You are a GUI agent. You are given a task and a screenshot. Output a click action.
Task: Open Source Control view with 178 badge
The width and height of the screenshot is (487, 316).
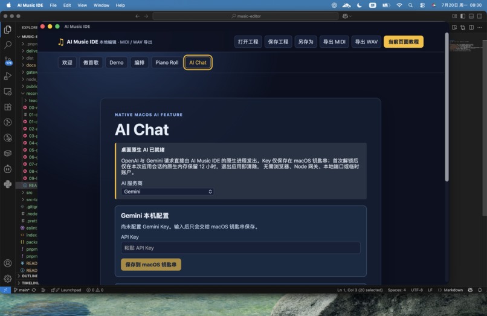click(8, 60)
